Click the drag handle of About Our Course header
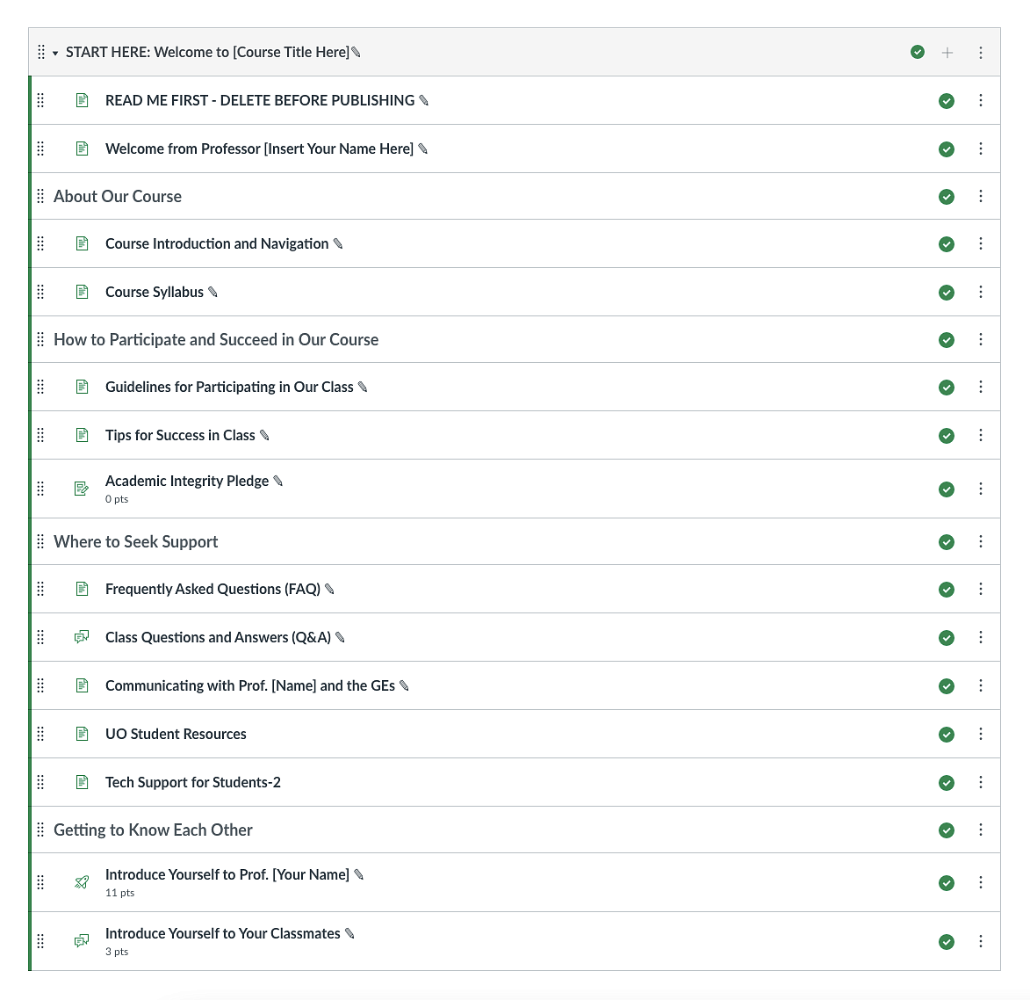 [40, 196]
